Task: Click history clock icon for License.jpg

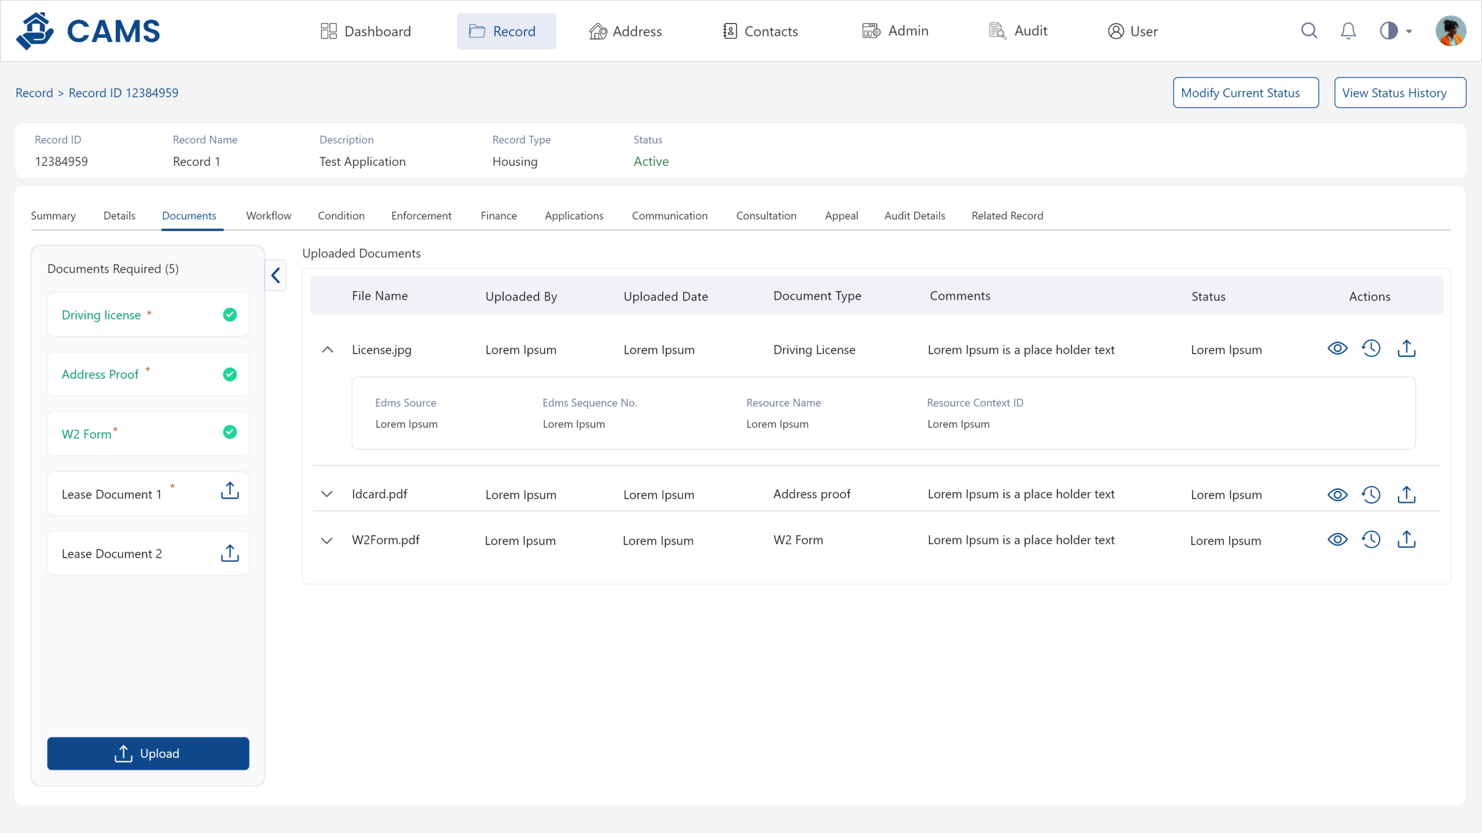Action: point(1371,349)
